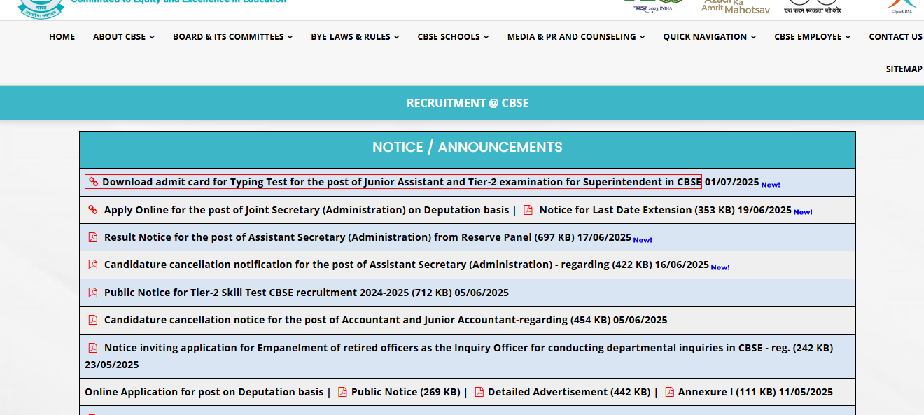
Task: Click the RECRUITMENT @ CBSE heading
Action: 468,103
